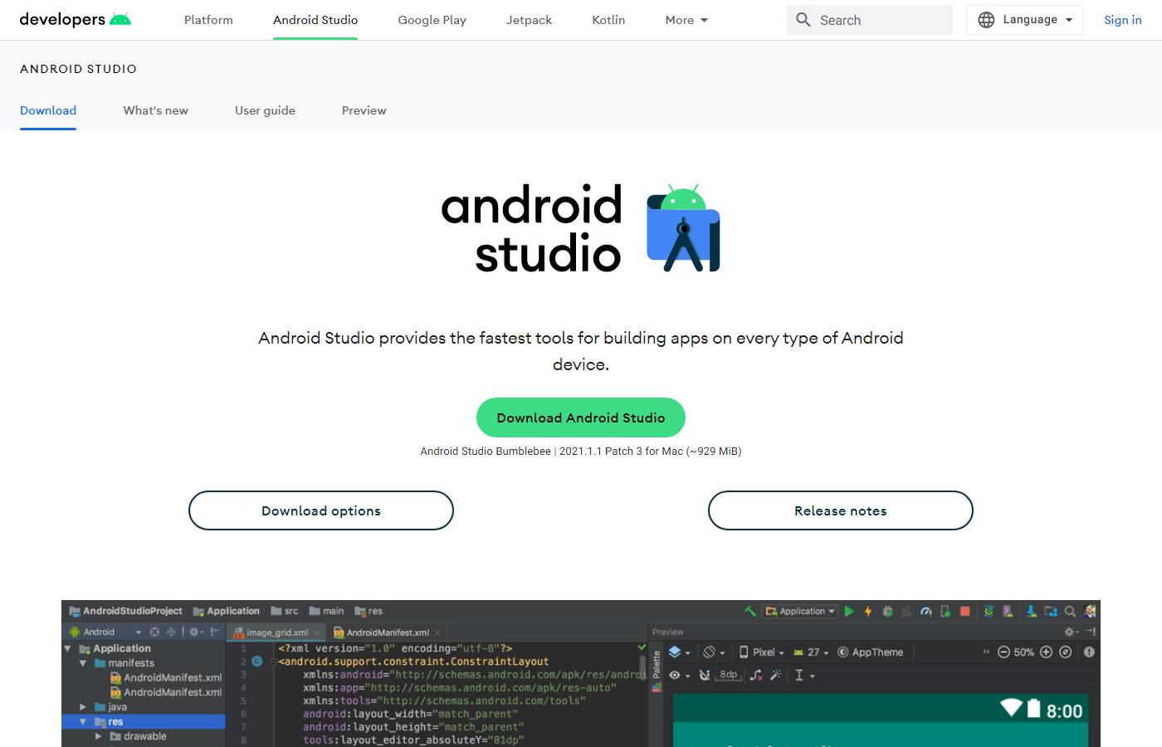Click the 'Android Studio provides the fastest tools' paragraph
The width and height of the screenshot is (1162, 747).
click(x=581, y=351)
